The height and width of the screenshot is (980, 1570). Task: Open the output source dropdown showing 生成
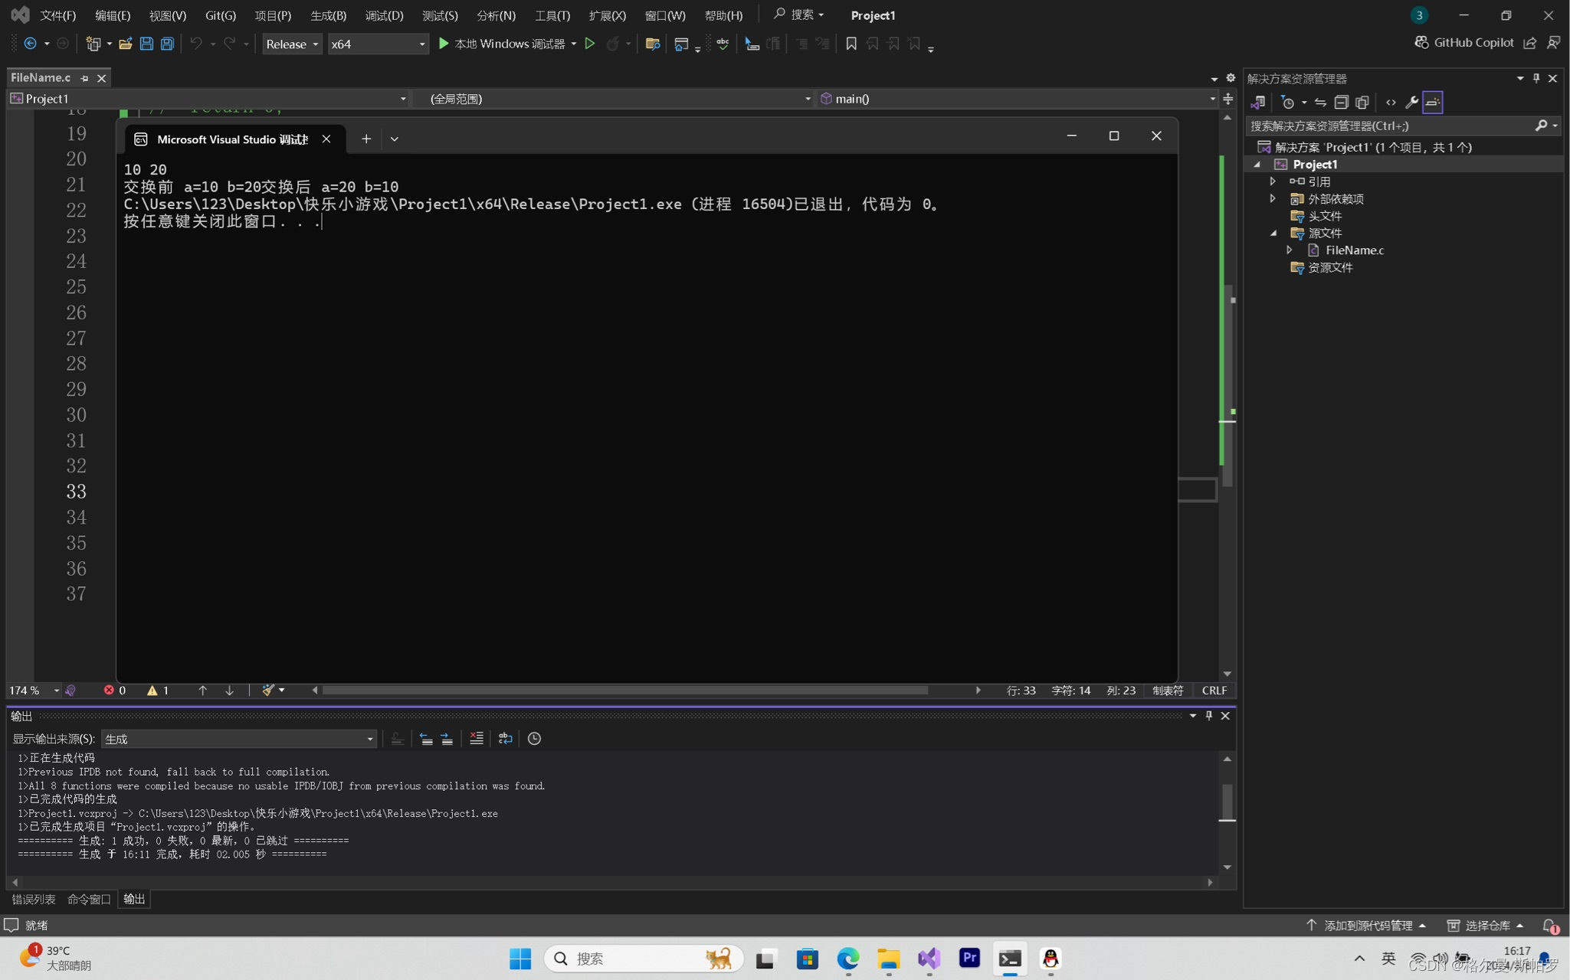(x=239, y=739)
